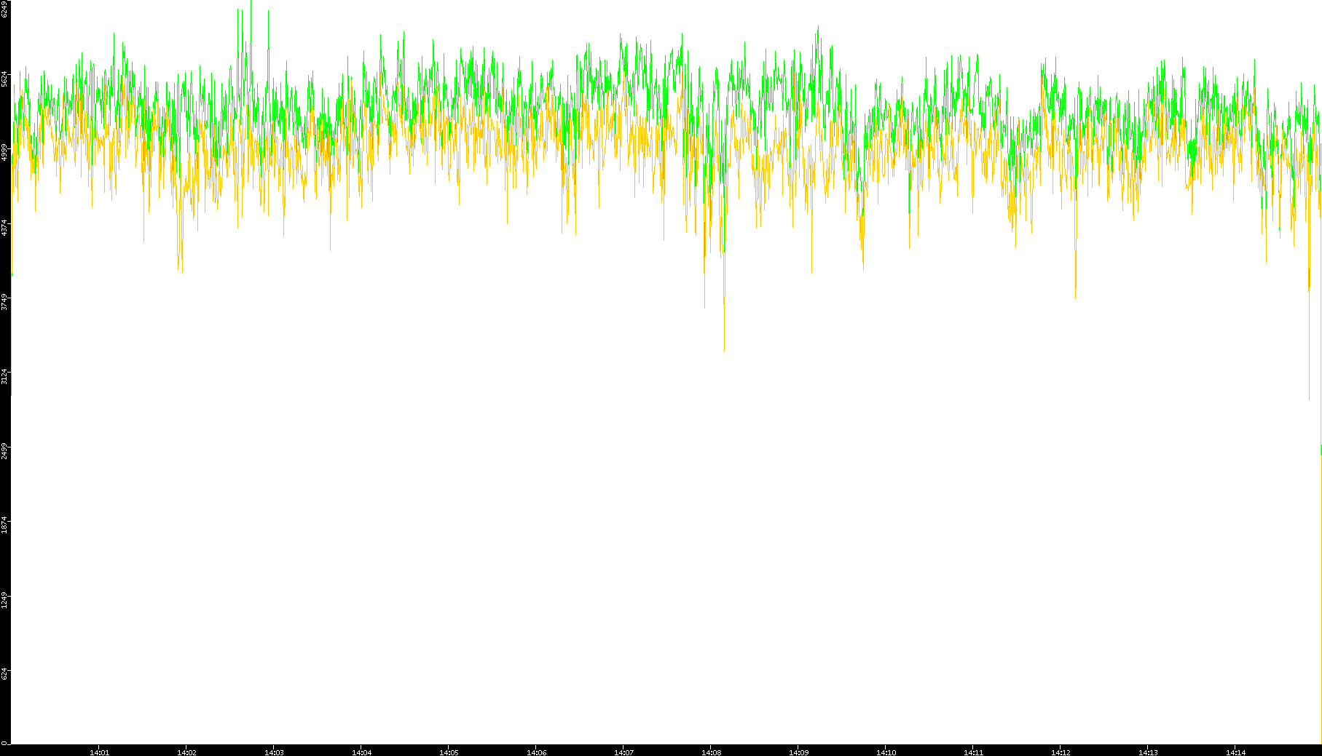The width and height of the screenshot is (1322, 756).
Task: Click the 14:14 time axis label
Action: (x=1235, y=752)
